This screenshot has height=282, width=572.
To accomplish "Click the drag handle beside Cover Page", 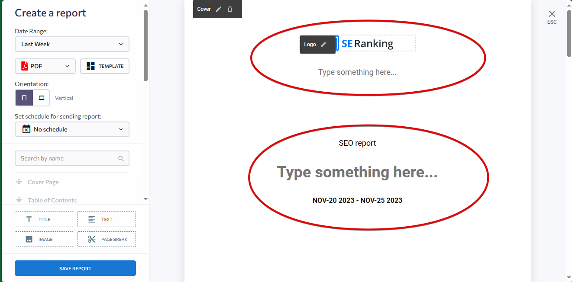I will [x=19, y=182].
